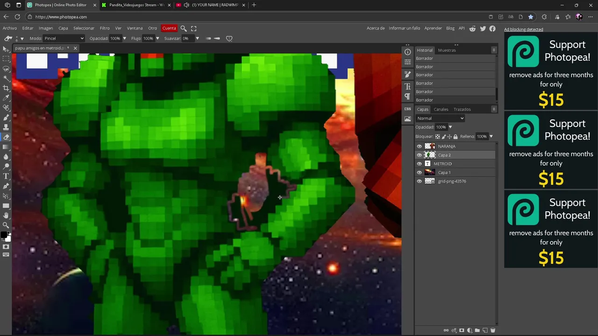Toggle lock all padlock
Viewport: 598px width, 336px height.
pos(456,137)
